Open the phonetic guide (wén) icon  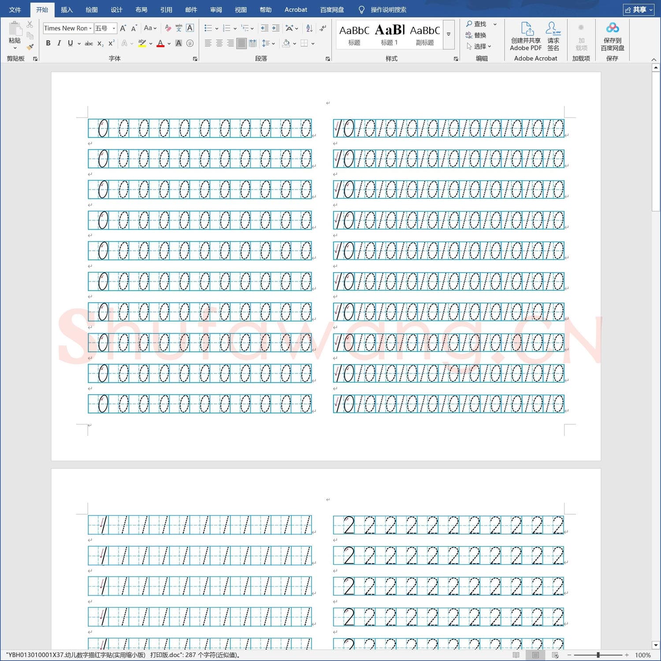tap(179, 28)
